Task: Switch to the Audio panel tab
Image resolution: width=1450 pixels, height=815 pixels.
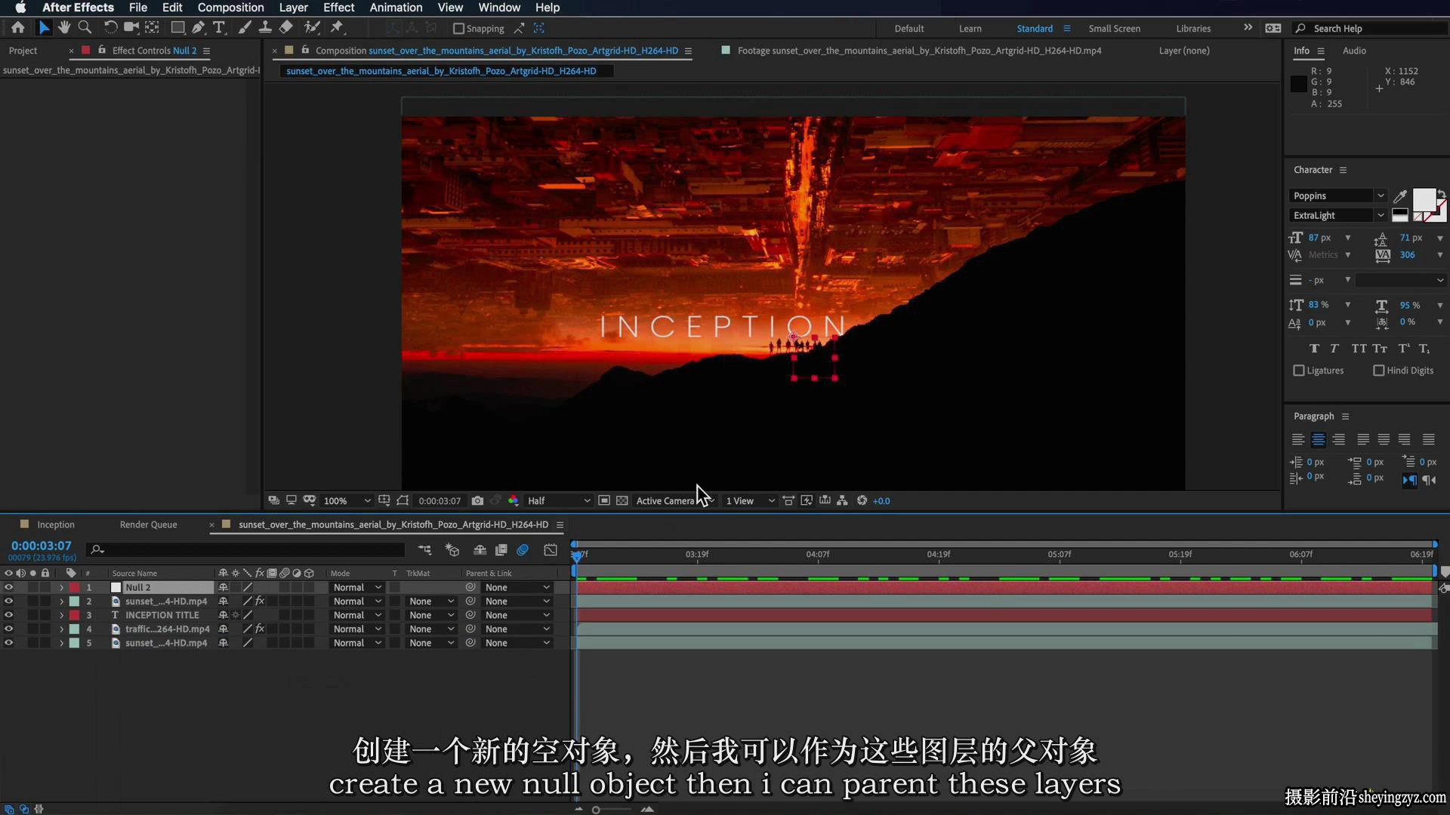Action: tap(1354, 51)
